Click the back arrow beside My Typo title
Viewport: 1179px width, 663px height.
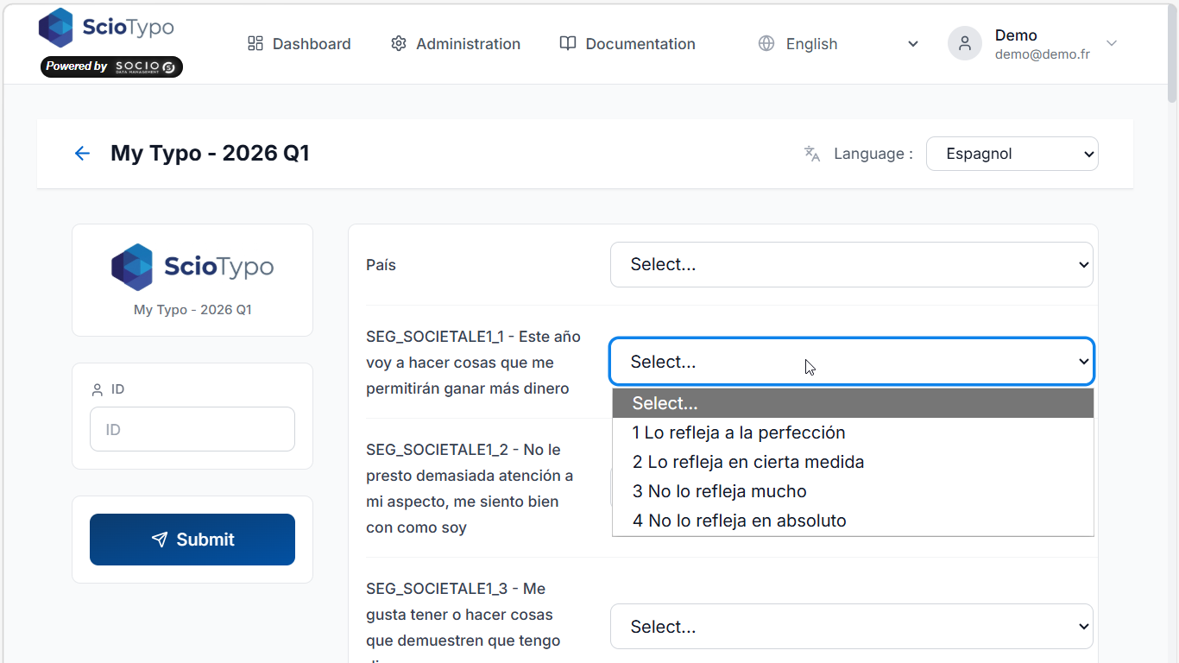[x=82, y=154]
